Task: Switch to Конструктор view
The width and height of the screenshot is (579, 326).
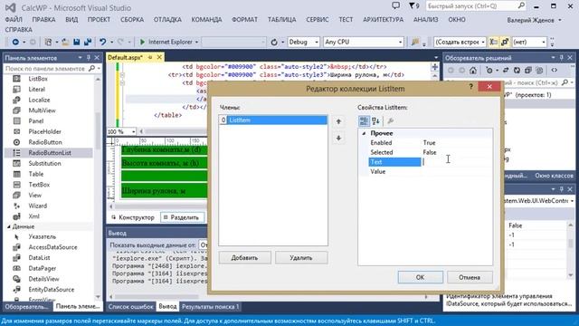Action: pyautogui.click(x=133, y=217)
